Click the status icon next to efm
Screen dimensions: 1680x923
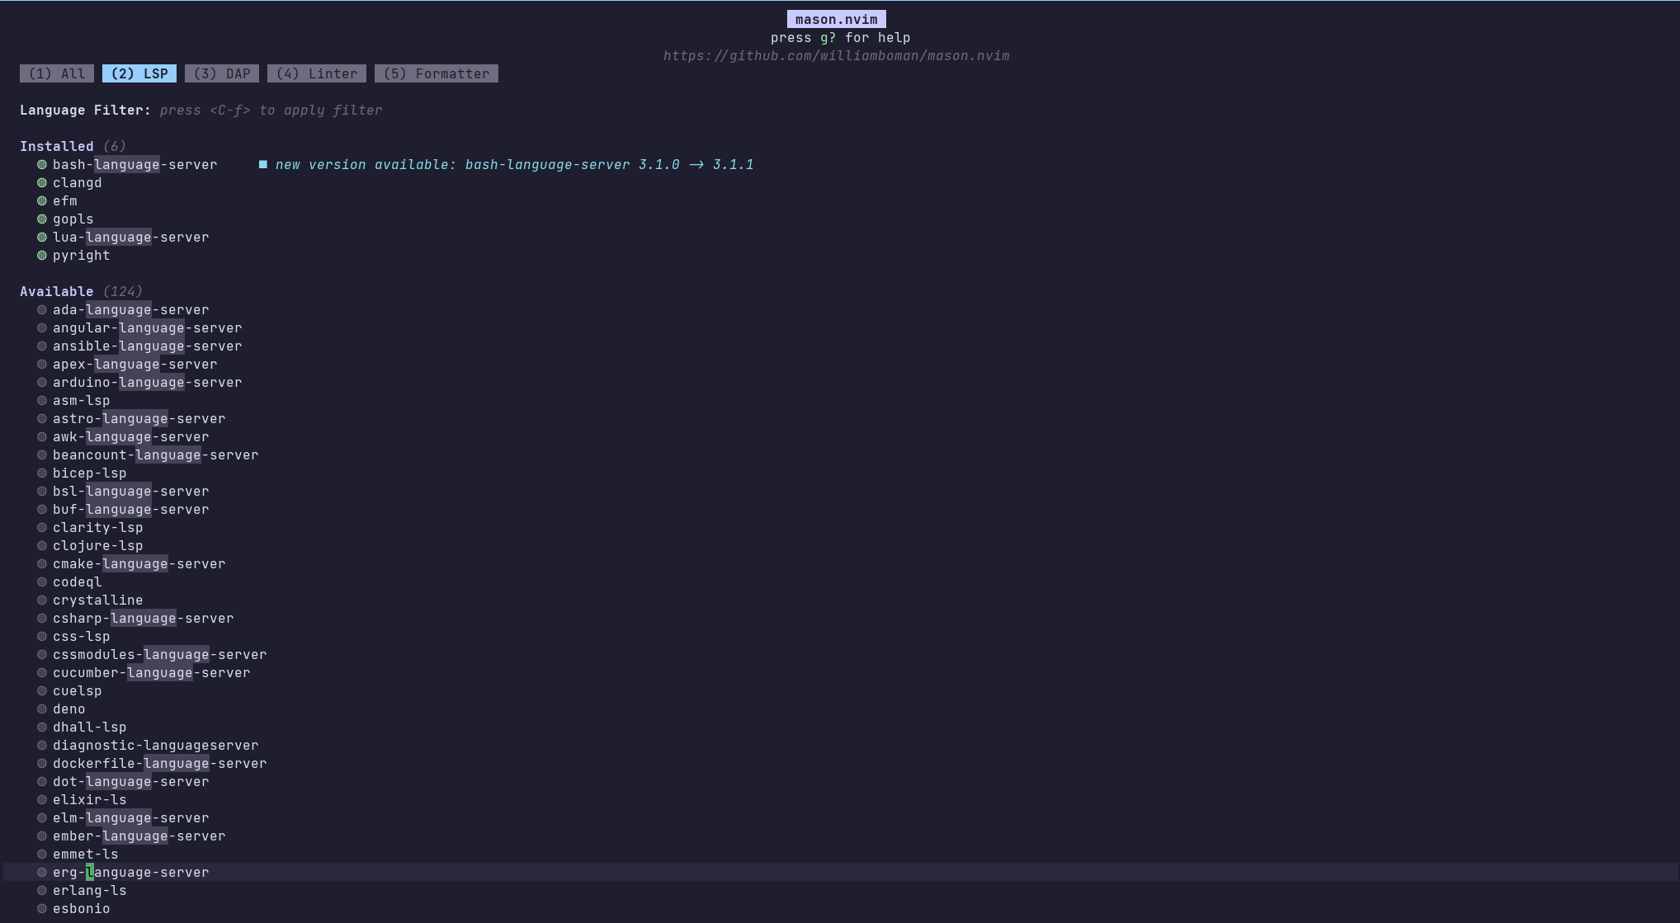(x=42, y=200)
